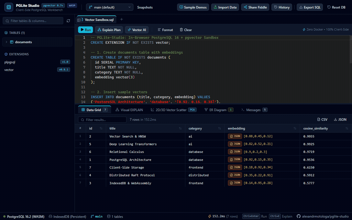The image size is (352, 220).
Task: Click Explain Plan in the toolbar
Action: coord(109,30)
